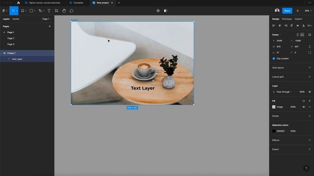Go to the Home screen icon

(19, 3)
